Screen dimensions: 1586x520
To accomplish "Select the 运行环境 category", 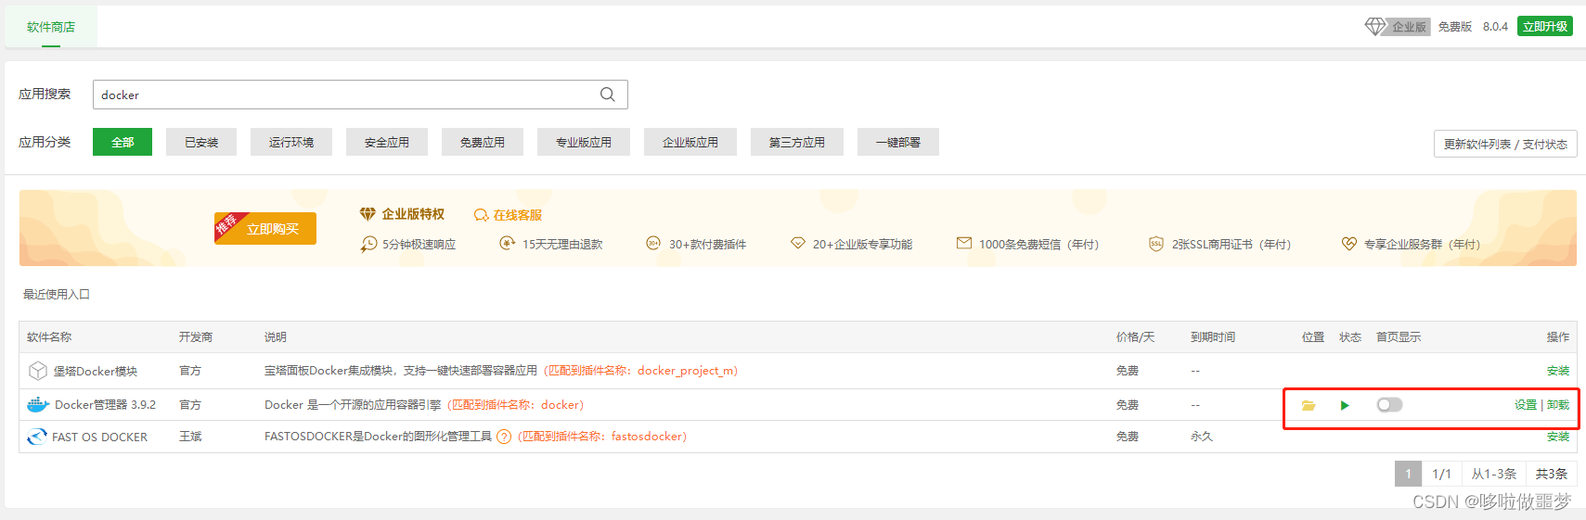I will [x=291, y=142].
